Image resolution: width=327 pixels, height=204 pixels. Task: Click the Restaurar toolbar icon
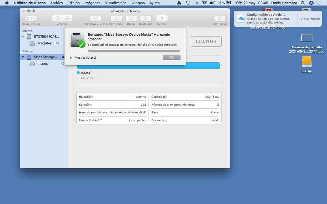click(146, 18)
